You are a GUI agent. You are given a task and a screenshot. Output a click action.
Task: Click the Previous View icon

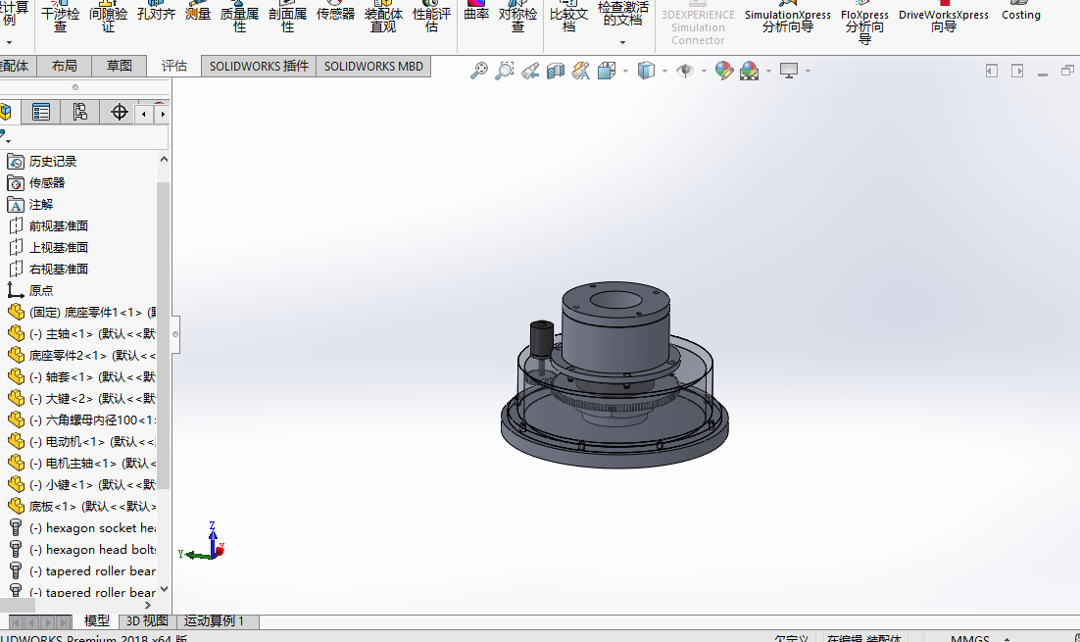point(530,71)
